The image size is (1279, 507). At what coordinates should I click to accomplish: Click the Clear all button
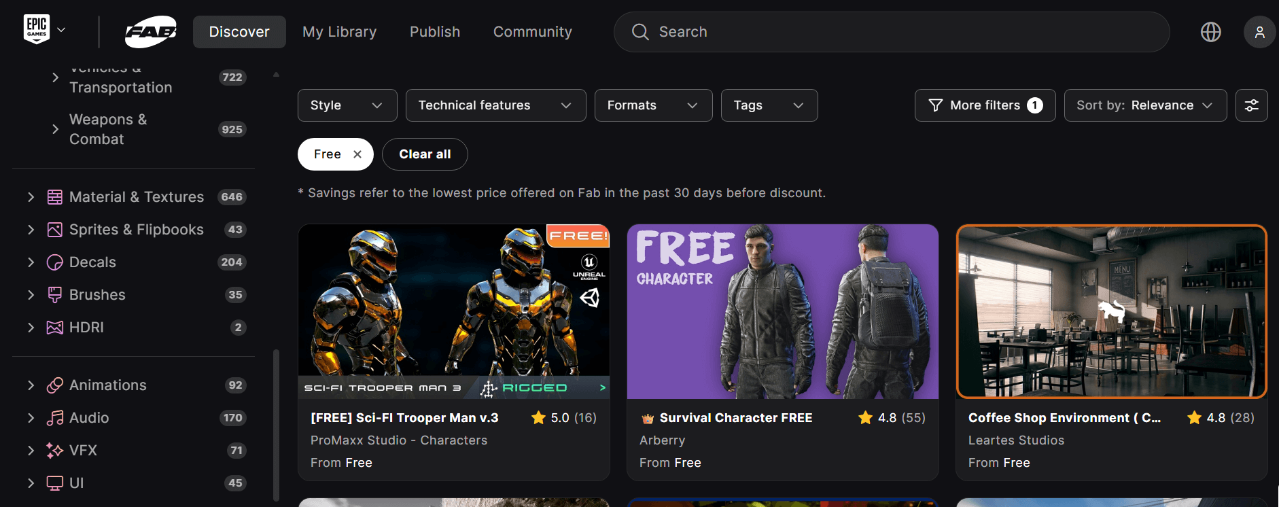pos(425,154)
